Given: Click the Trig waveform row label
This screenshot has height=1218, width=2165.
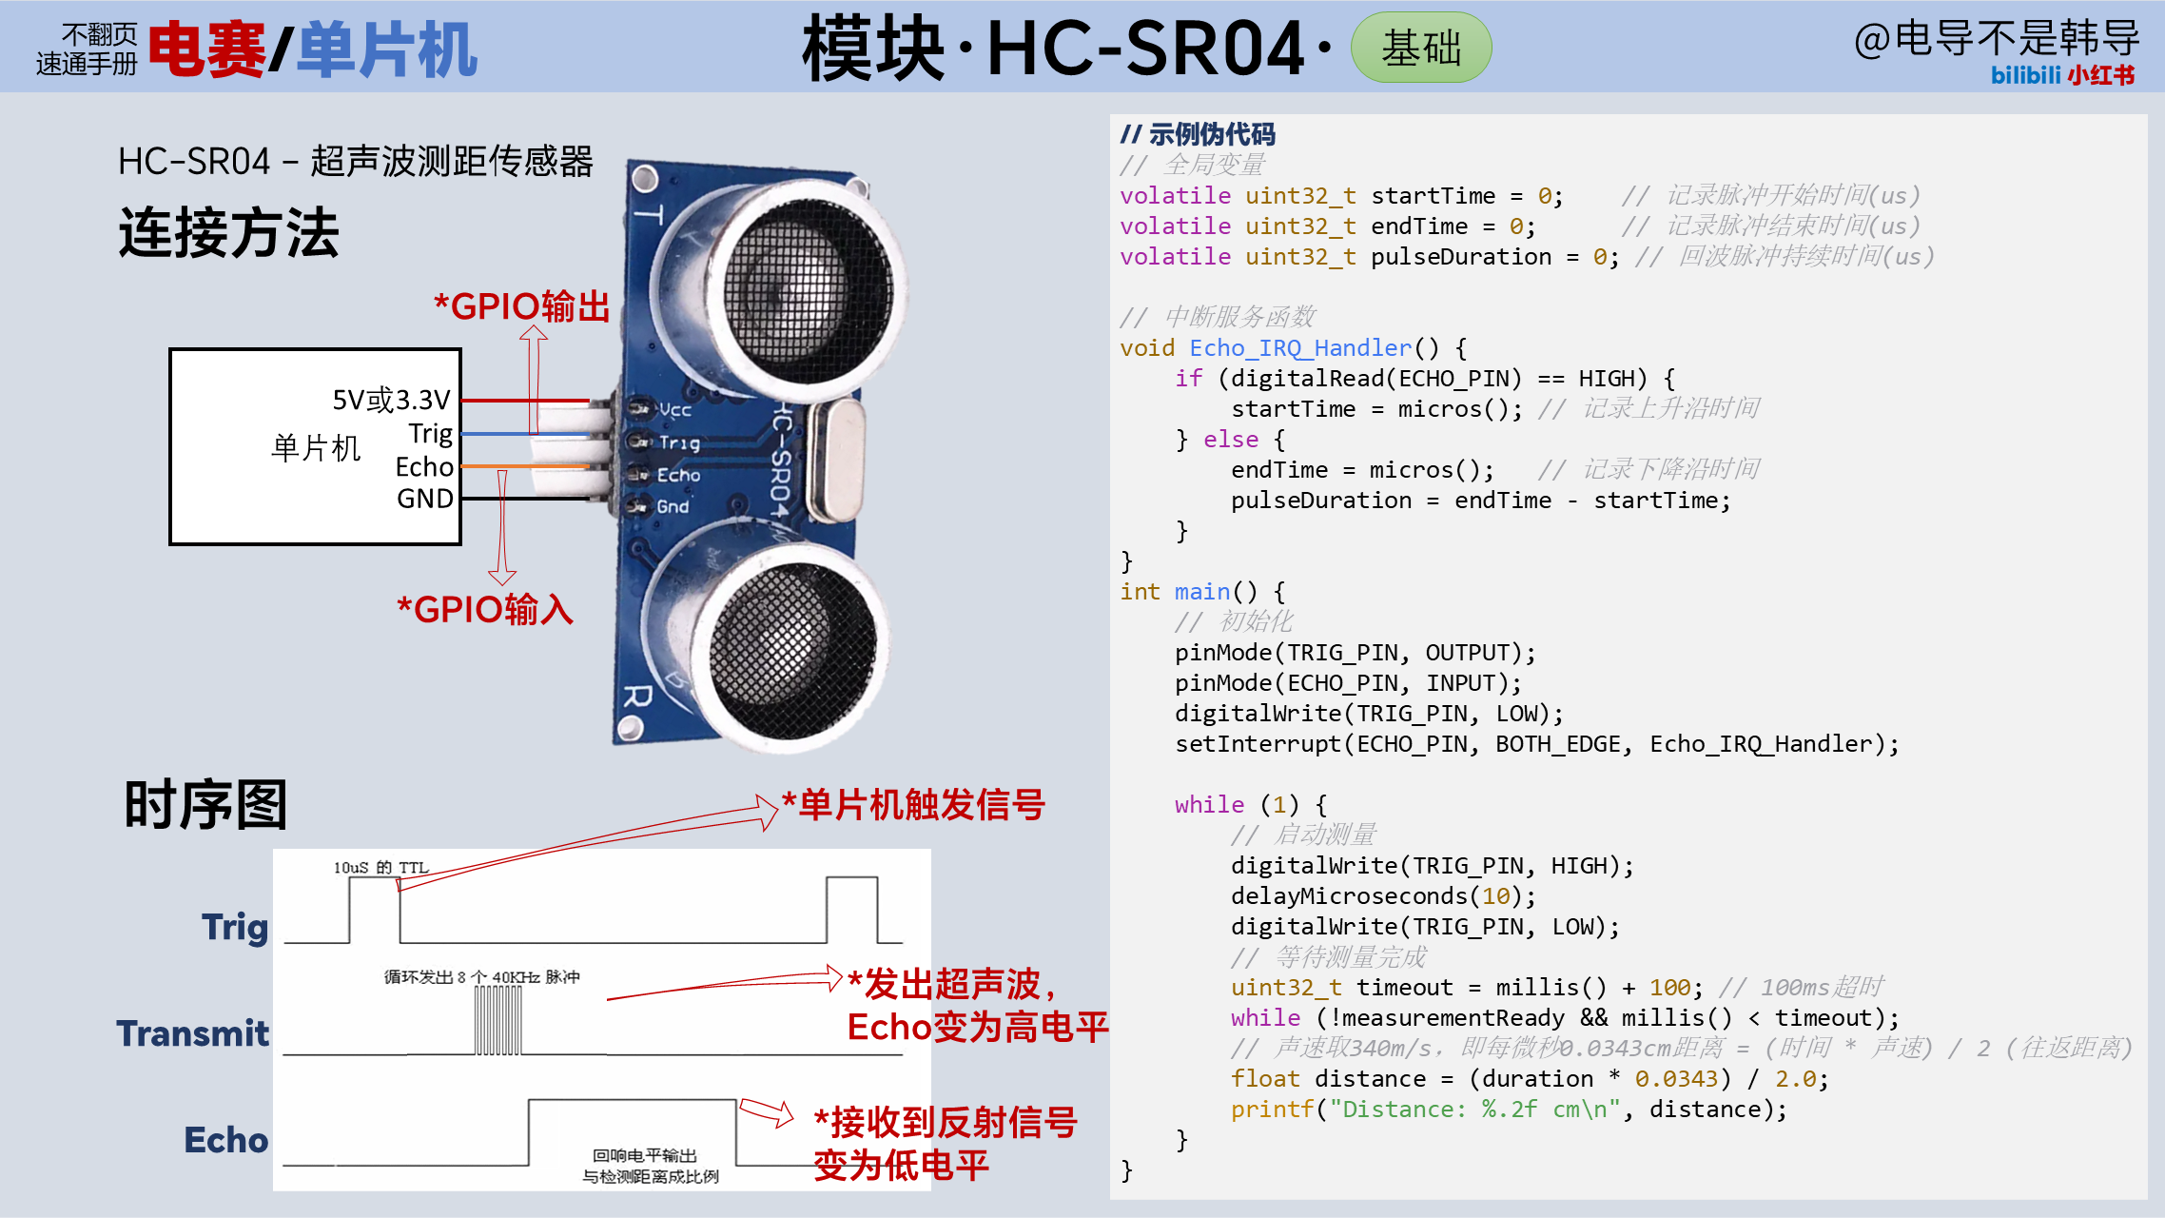Looking at the screenshot, I should [x=235, y=927].
